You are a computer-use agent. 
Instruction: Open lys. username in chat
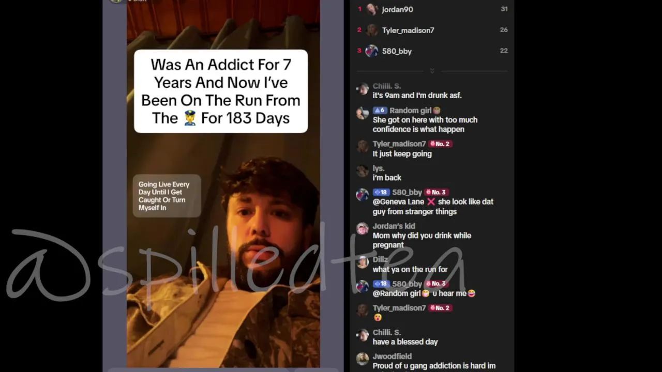point(379,168)
